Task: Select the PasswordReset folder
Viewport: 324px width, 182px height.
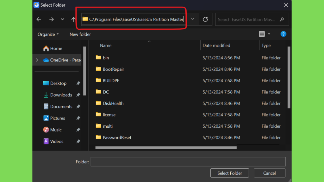Action: [117, 137]
